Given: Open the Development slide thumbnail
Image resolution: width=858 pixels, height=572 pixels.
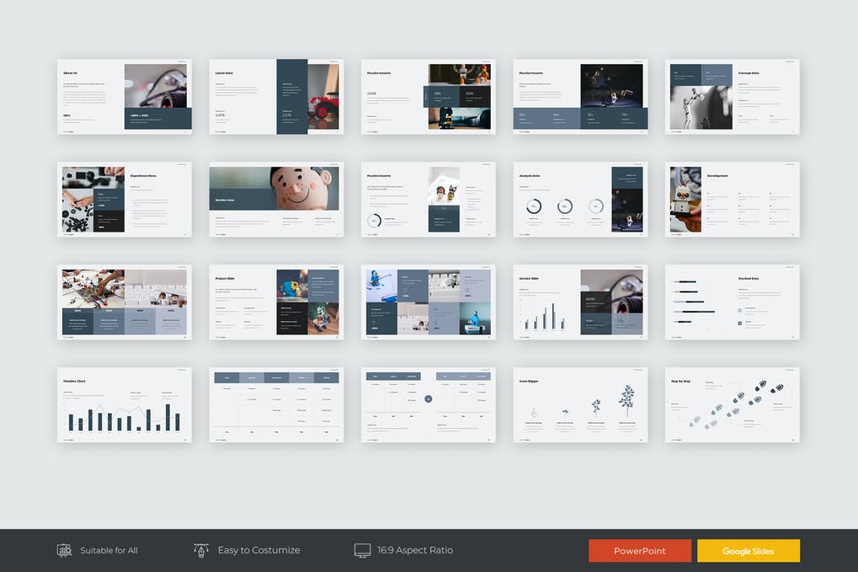Looking at the screenshot, I should [732, 200].
